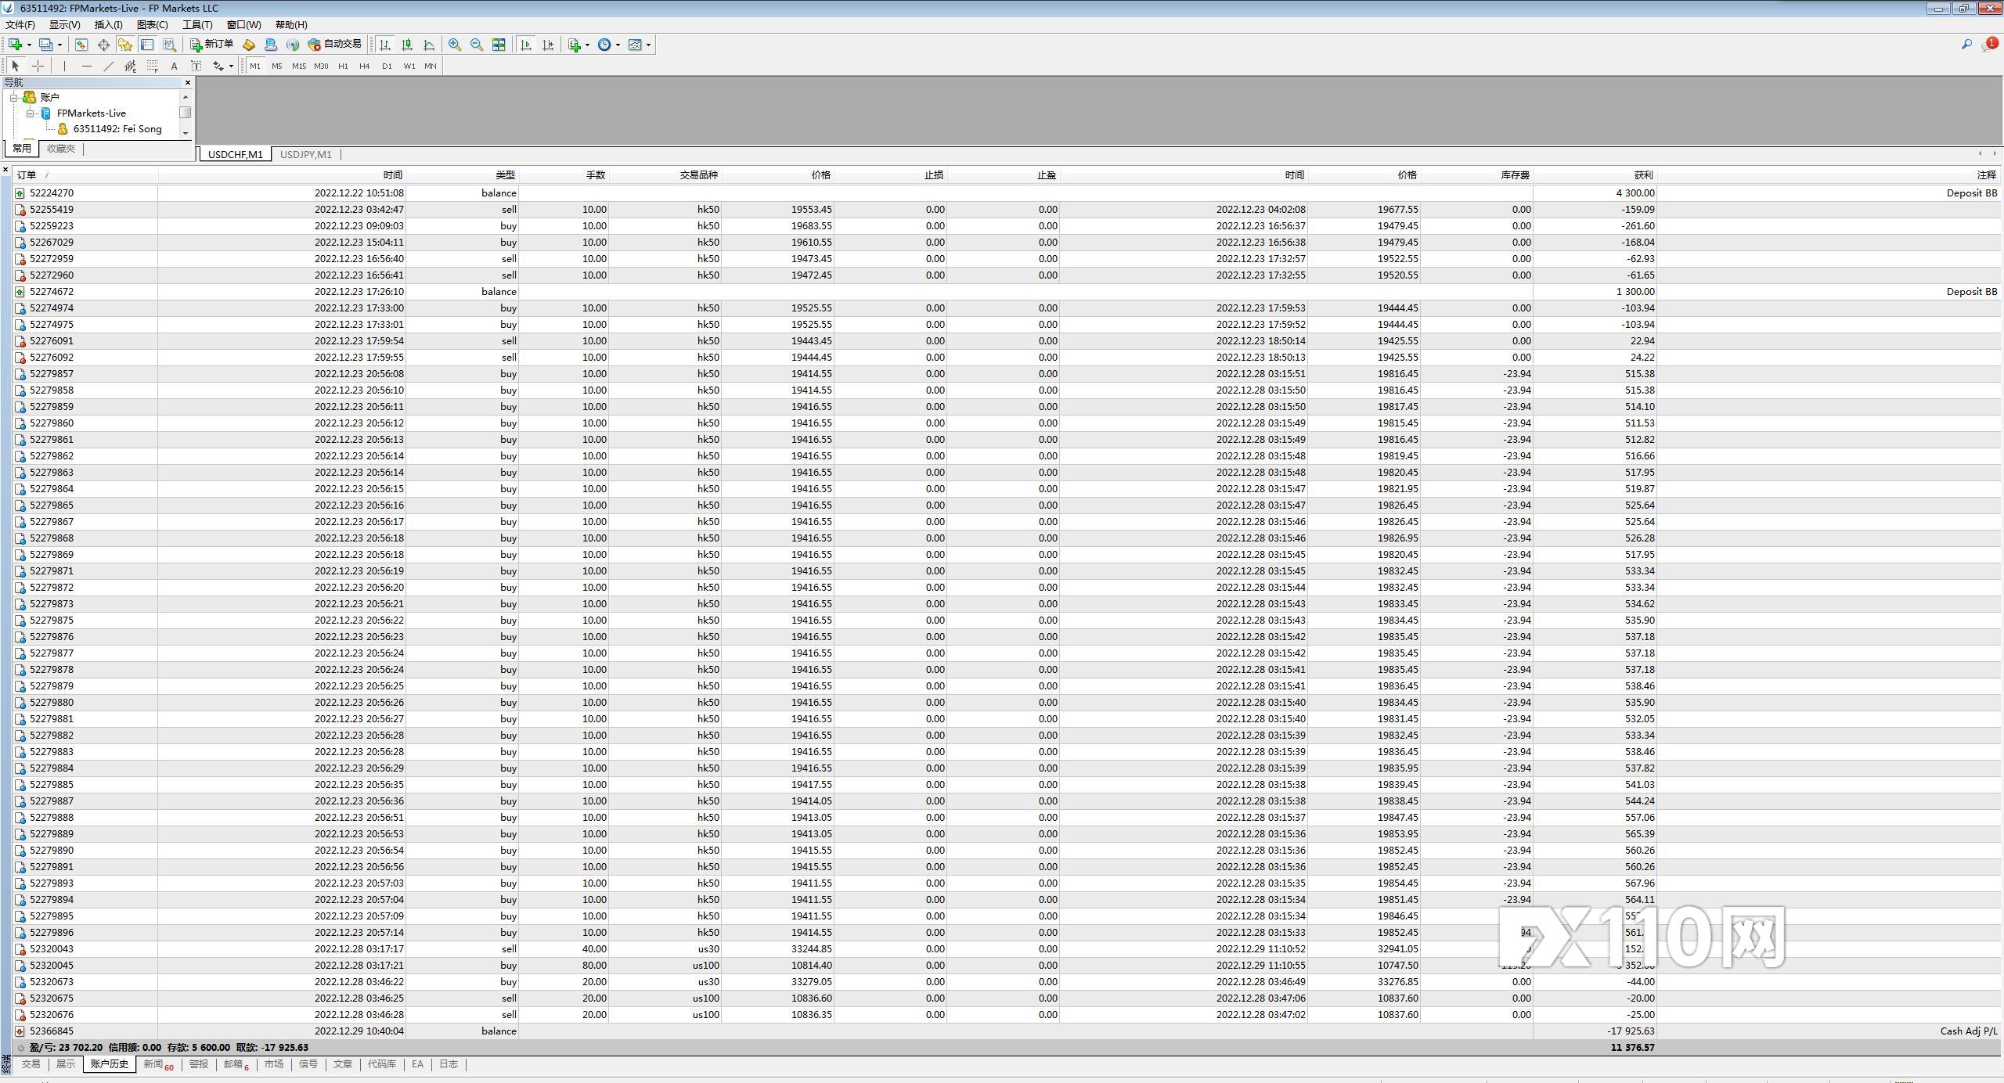Open the new chart dropdown arrow
2004x1083 pixels.
click(29, 45)
